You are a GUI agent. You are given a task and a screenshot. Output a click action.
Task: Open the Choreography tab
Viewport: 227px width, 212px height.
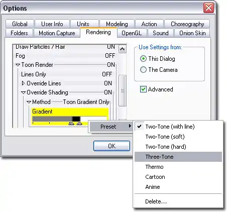(x=187, y=24)
